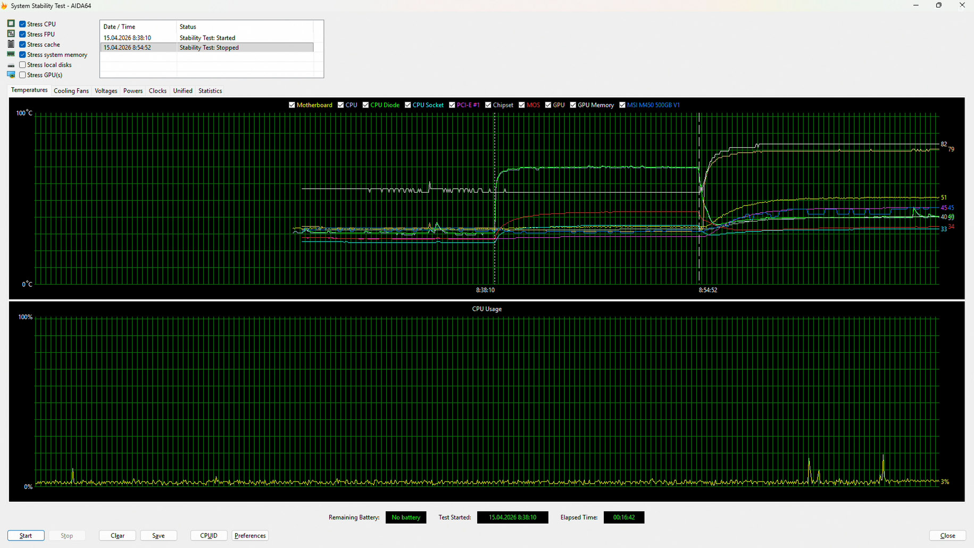Toggle the CPU Diode graph checkbox
Image resolution: width=974 pixels, height=548 pixels.
click(x=365, y=105)
